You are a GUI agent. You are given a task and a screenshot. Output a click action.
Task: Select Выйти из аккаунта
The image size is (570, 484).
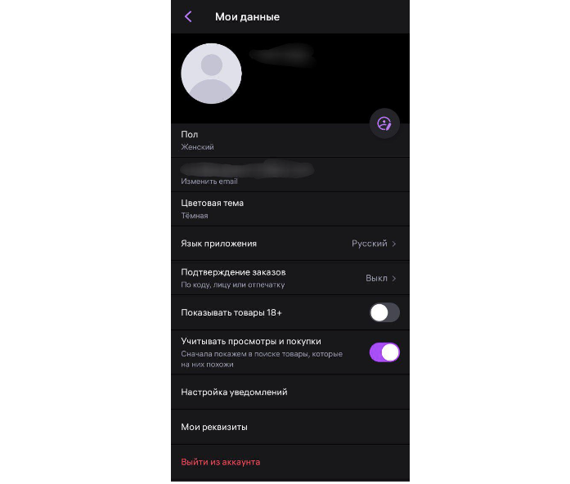click(x=220, y=462)
